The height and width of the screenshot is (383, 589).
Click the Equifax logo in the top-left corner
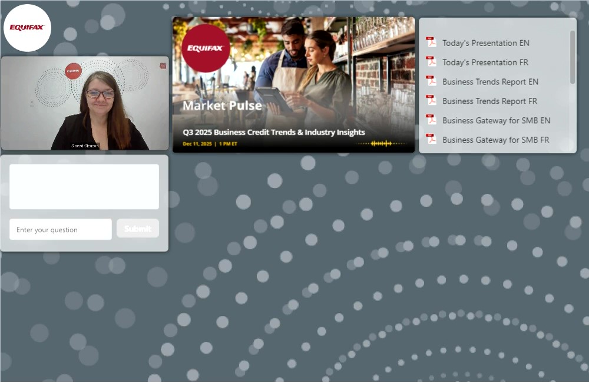pos(27,28)
